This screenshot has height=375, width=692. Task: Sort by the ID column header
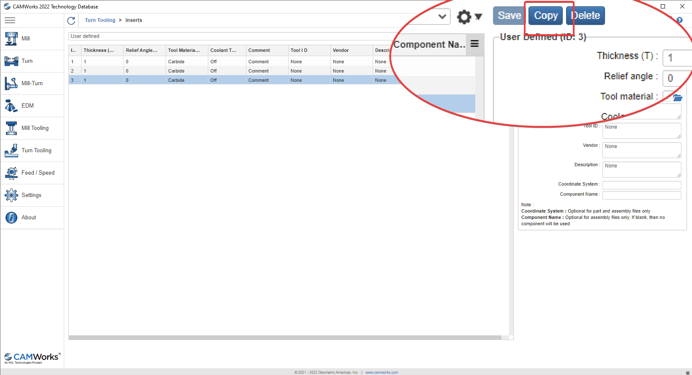75,50
